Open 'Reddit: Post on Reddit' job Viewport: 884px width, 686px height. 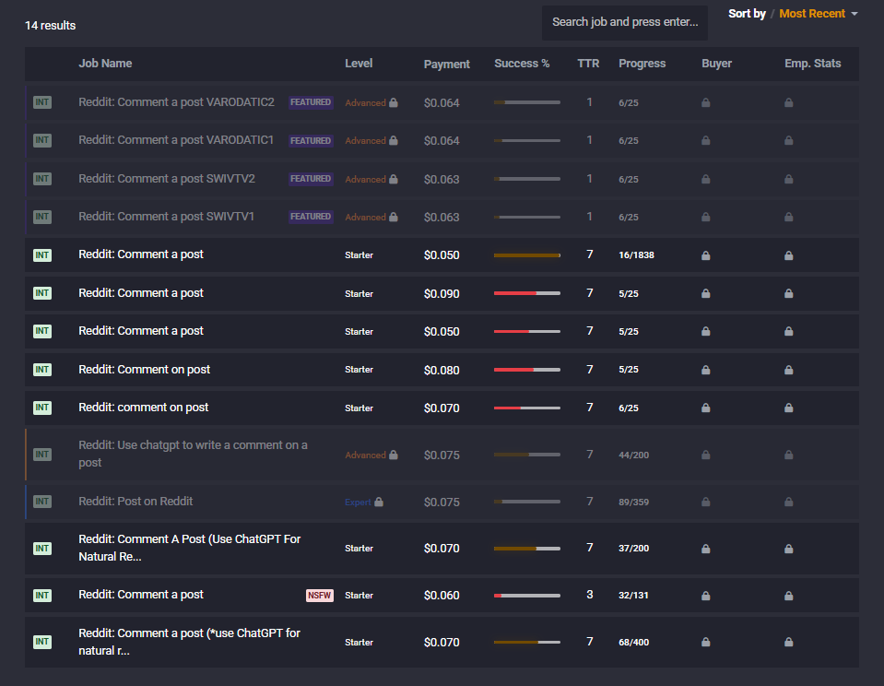coord(136,502)
